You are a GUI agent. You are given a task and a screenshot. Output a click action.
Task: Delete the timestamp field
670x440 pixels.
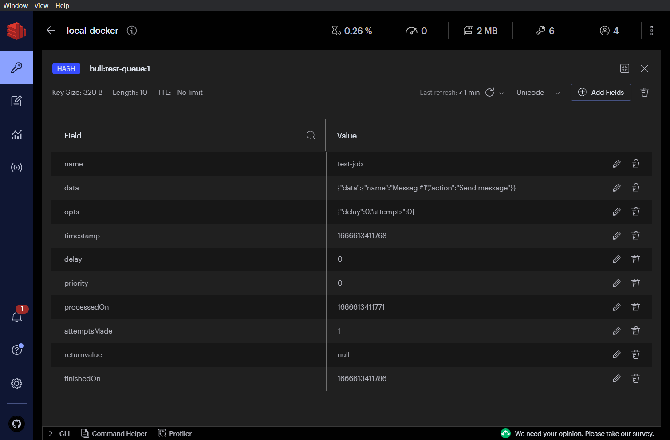636,236
